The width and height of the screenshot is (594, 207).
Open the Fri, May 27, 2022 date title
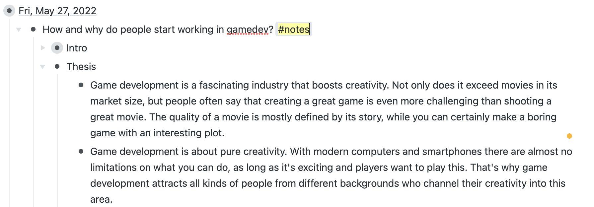(x=57, y=11)
